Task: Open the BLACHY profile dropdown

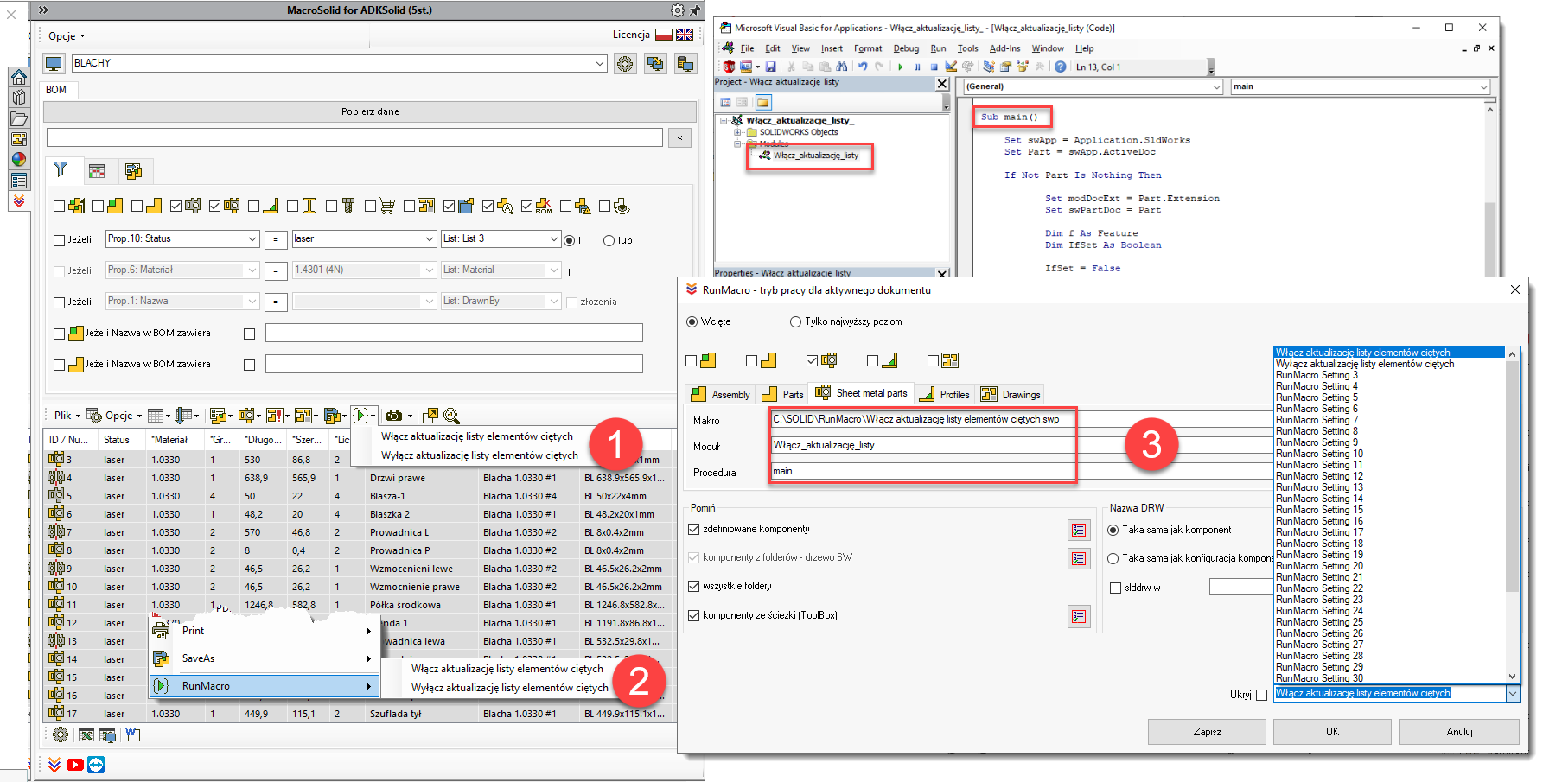Action: pyautogui.click(x=600, y=63)
